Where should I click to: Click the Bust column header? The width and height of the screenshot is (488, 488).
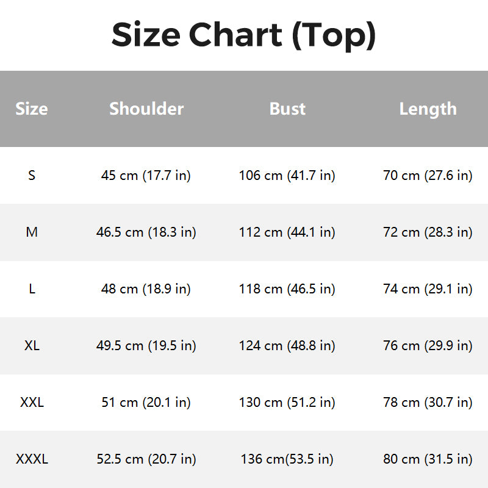287,109
